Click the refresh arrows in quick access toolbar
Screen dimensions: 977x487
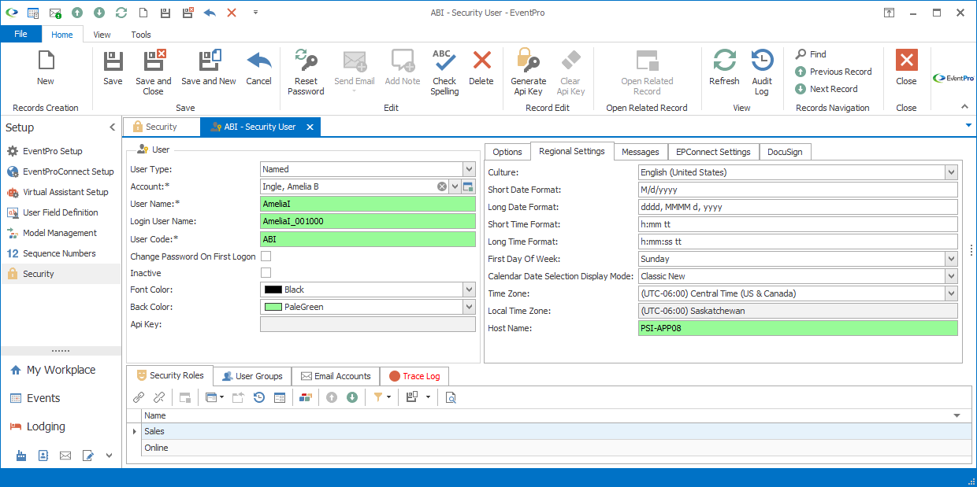click(x=121, y=13)
